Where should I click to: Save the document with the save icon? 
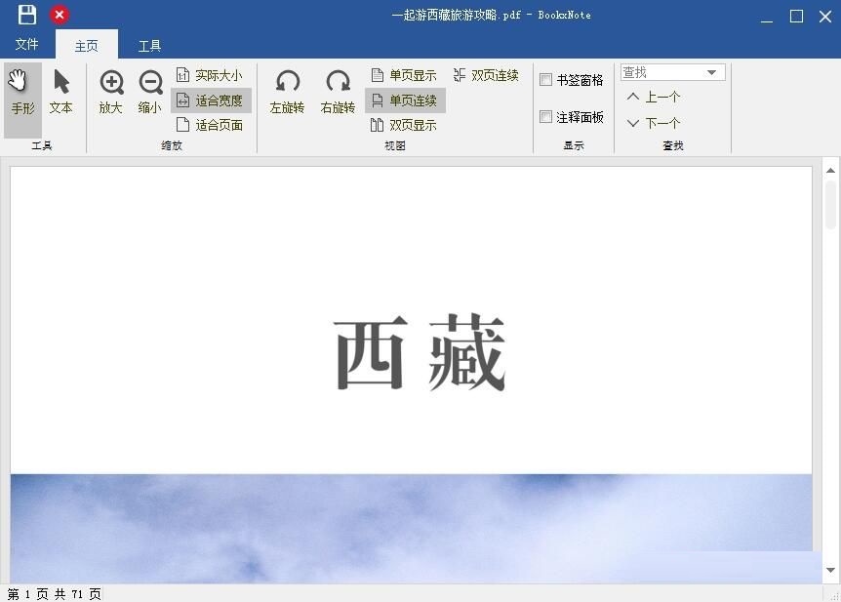24,16
